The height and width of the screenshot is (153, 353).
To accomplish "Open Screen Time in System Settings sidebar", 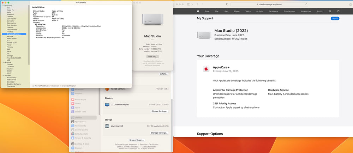I will pyautogui.click(x=79, y=112).
